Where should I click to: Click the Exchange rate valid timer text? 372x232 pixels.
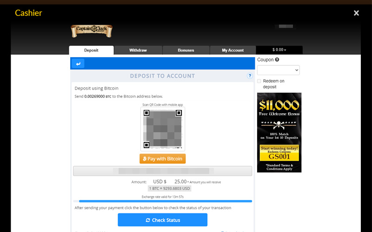coord(162,197)
